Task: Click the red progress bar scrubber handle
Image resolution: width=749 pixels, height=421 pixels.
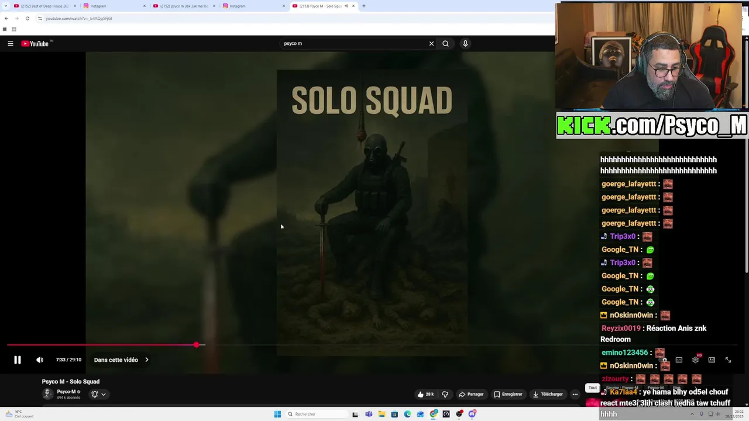Action: 197,345
